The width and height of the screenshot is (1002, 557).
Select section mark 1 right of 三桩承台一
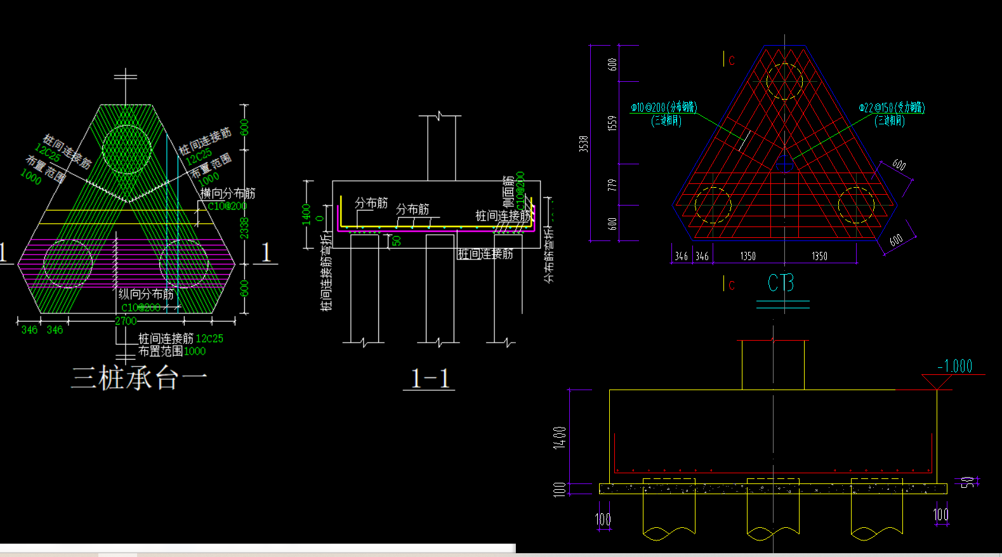point(267,252)
